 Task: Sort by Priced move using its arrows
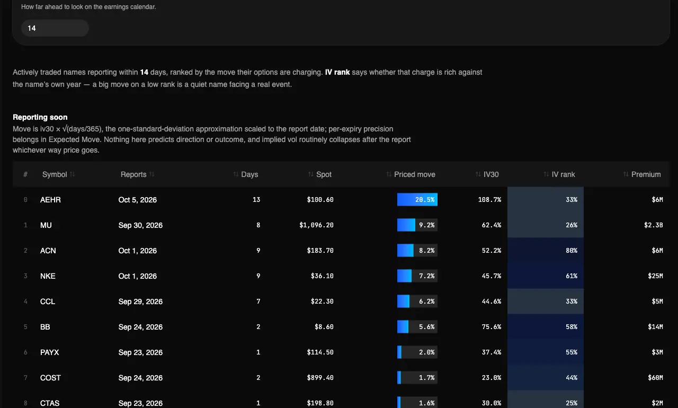[389, 174]
